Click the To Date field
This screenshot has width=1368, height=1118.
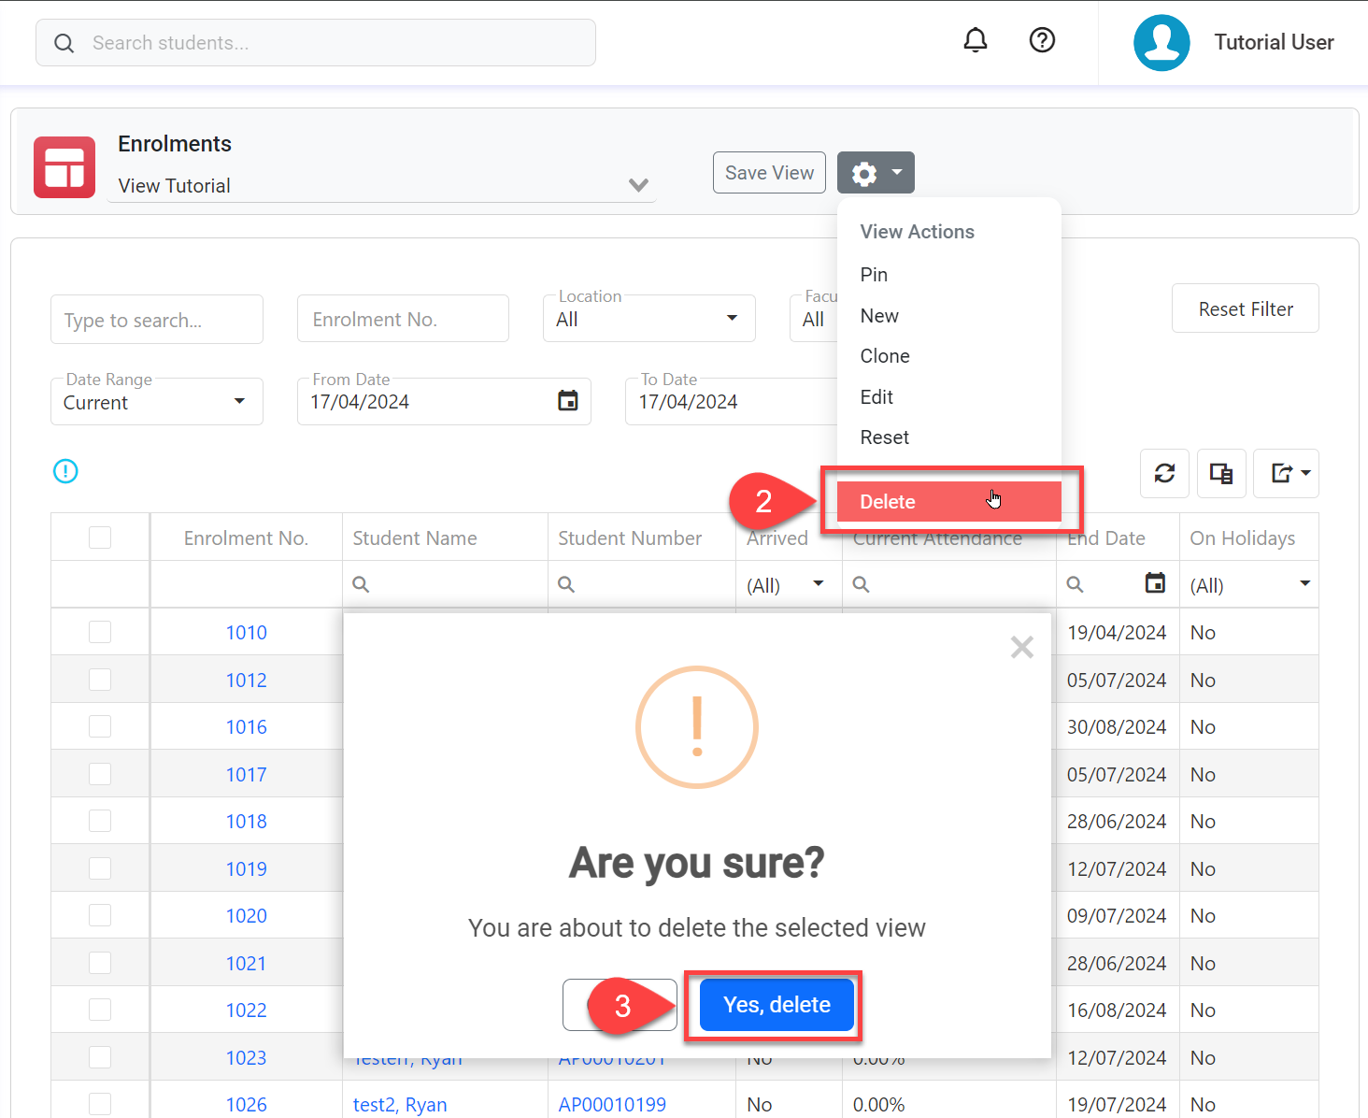point(732,402)
